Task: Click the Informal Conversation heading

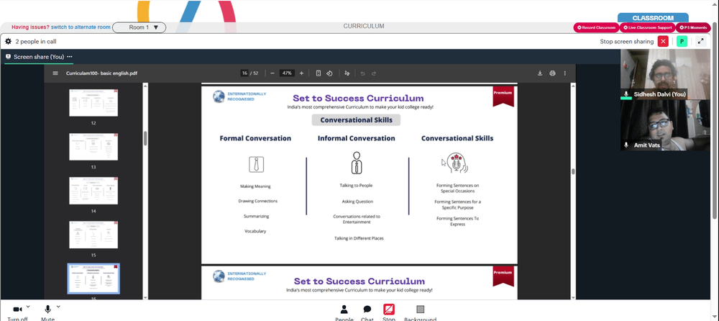Action: (357, 138)
